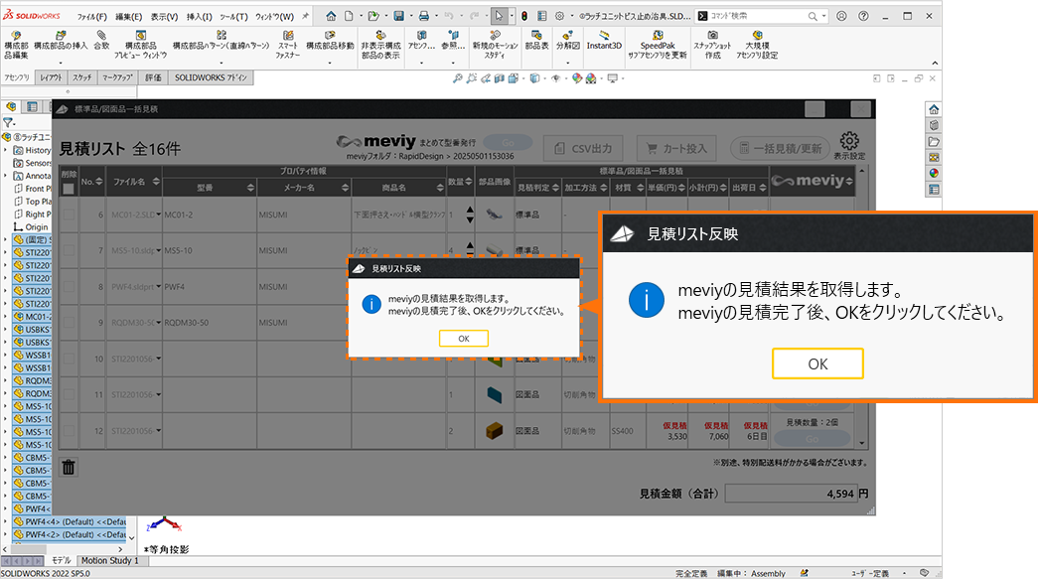Click OK in the 見積リスト反映 dialog
Viewport: 1038px width, 579px height.
click(463, 339)
